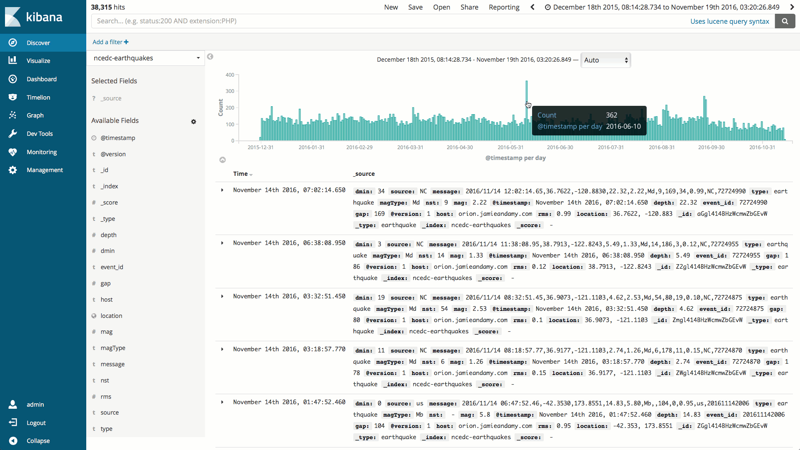Select the Auto interval dropdown
Screen dimensions: 800x450
coord(605,60)
